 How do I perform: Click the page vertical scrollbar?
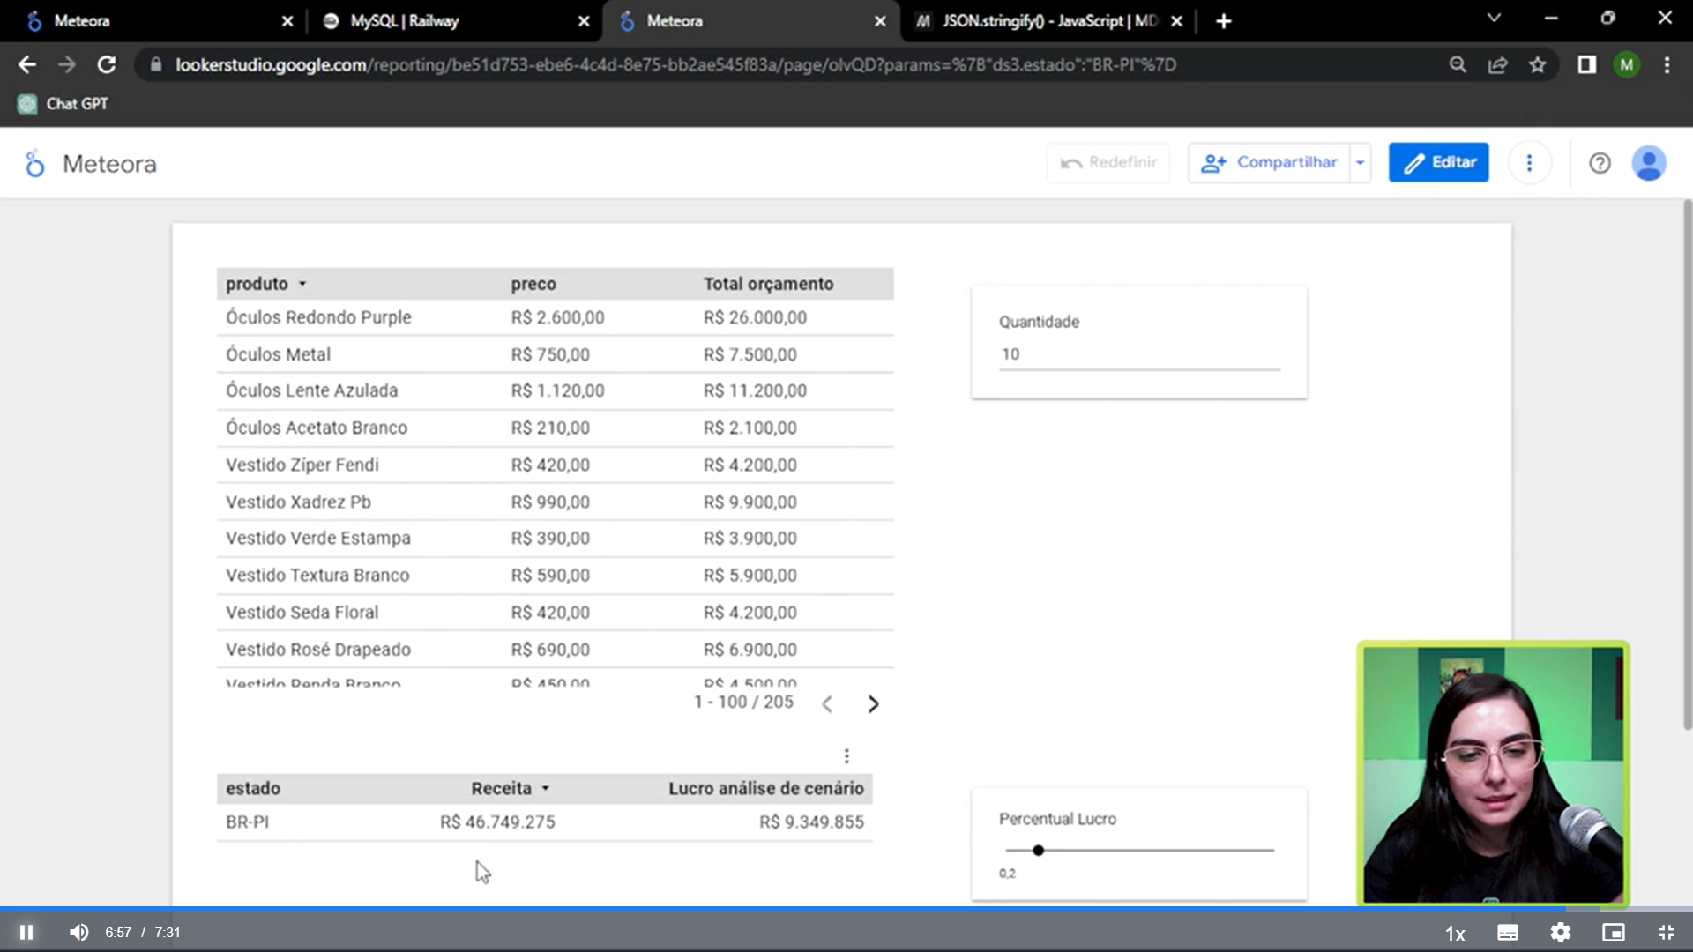coord(1687,465)
